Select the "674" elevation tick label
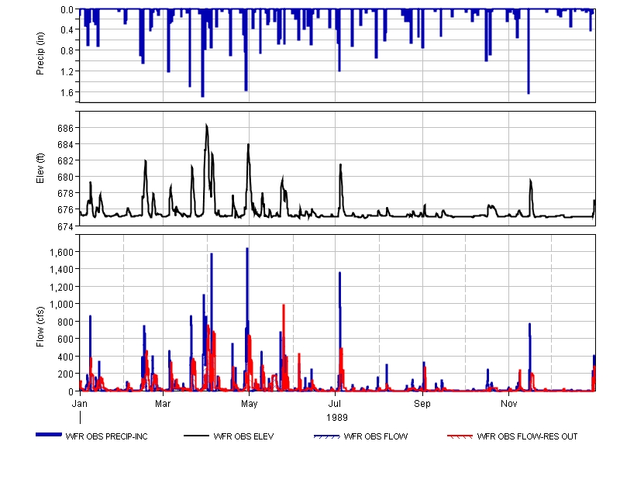This screenshot has width=620, height=486. [66, 226]
